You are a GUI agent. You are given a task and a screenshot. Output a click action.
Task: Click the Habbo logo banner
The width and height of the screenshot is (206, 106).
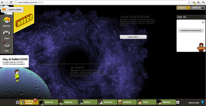click(x=24, y=20)
